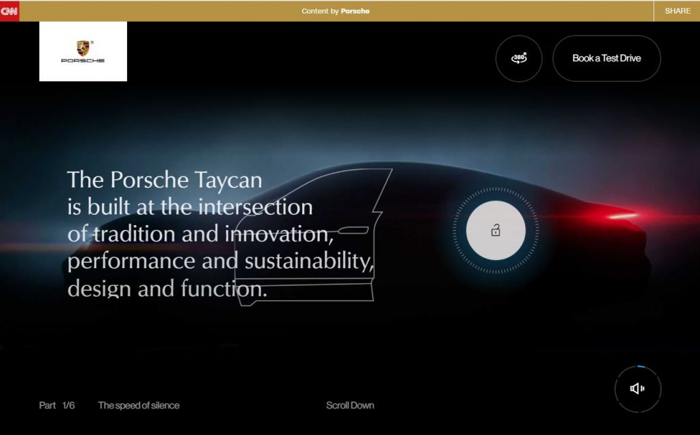Image resolution: width=700 pixels, height=435 pixels.
Task: Open the 360 degree view button
Action: pos(519,59)
